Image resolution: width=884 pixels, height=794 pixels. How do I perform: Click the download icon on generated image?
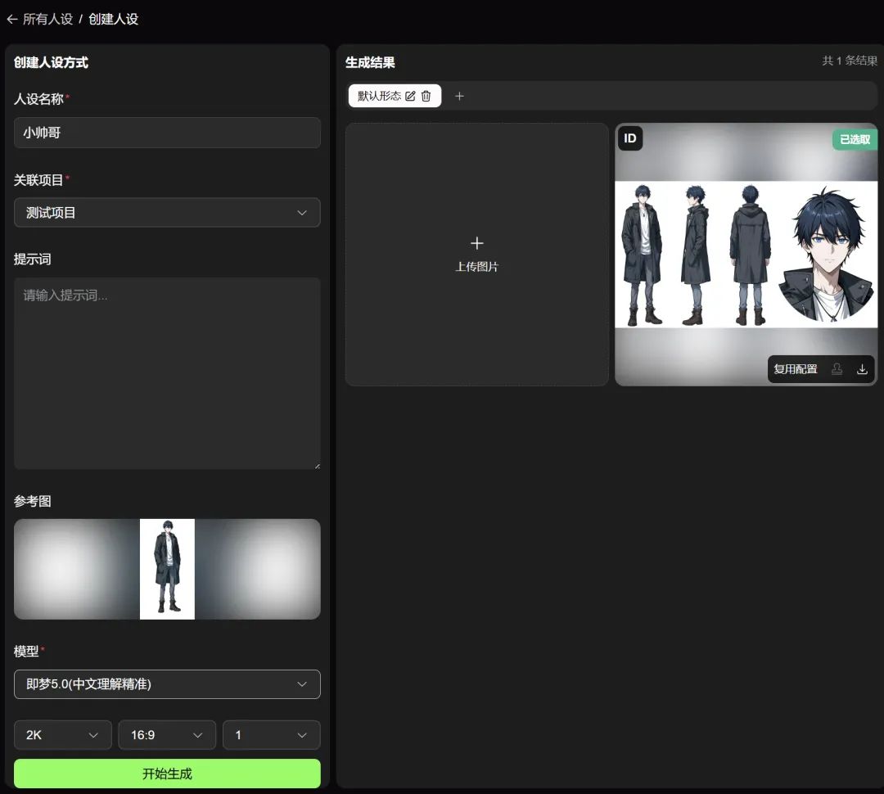862,369
